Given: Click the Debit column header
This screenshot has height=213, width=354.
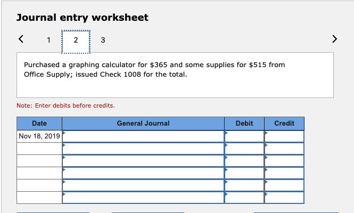Looking at the screenshot, I should pyautogui.click(x=244, y=124).
